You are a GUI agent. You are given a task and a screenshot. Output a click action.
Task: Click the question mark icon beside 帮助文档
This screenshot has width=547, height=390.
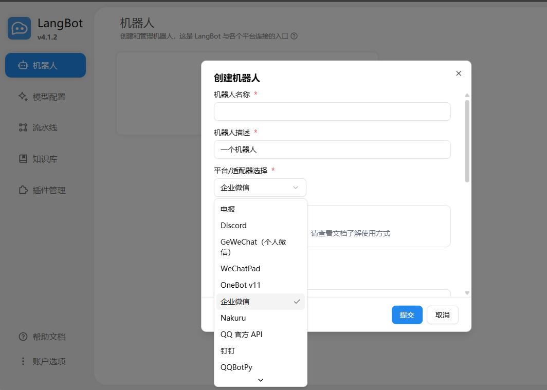23,337
